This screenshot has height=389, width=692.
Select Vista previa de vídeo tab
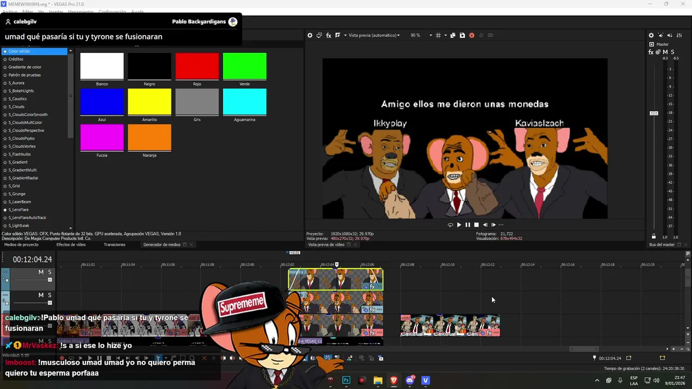tap(326, 245)
